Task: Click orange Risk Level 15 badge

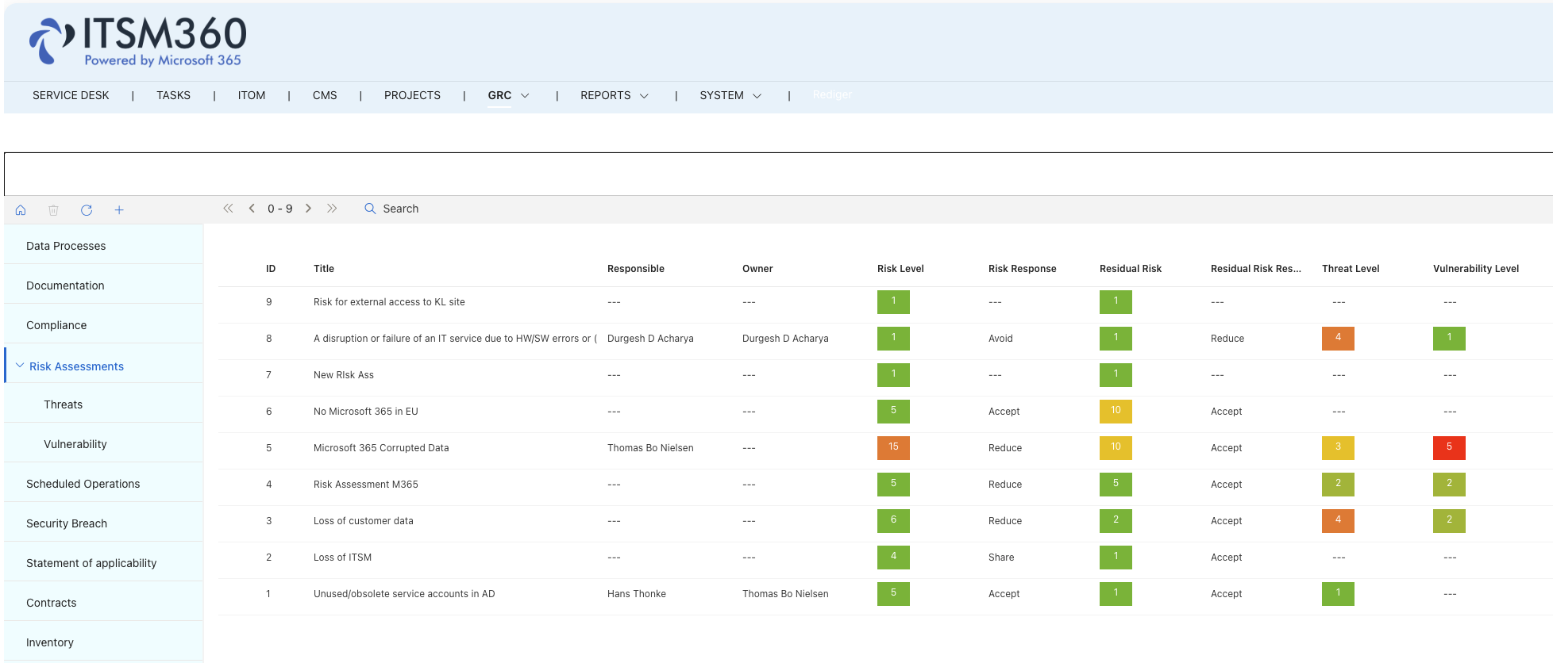Action: pos(893,448)
